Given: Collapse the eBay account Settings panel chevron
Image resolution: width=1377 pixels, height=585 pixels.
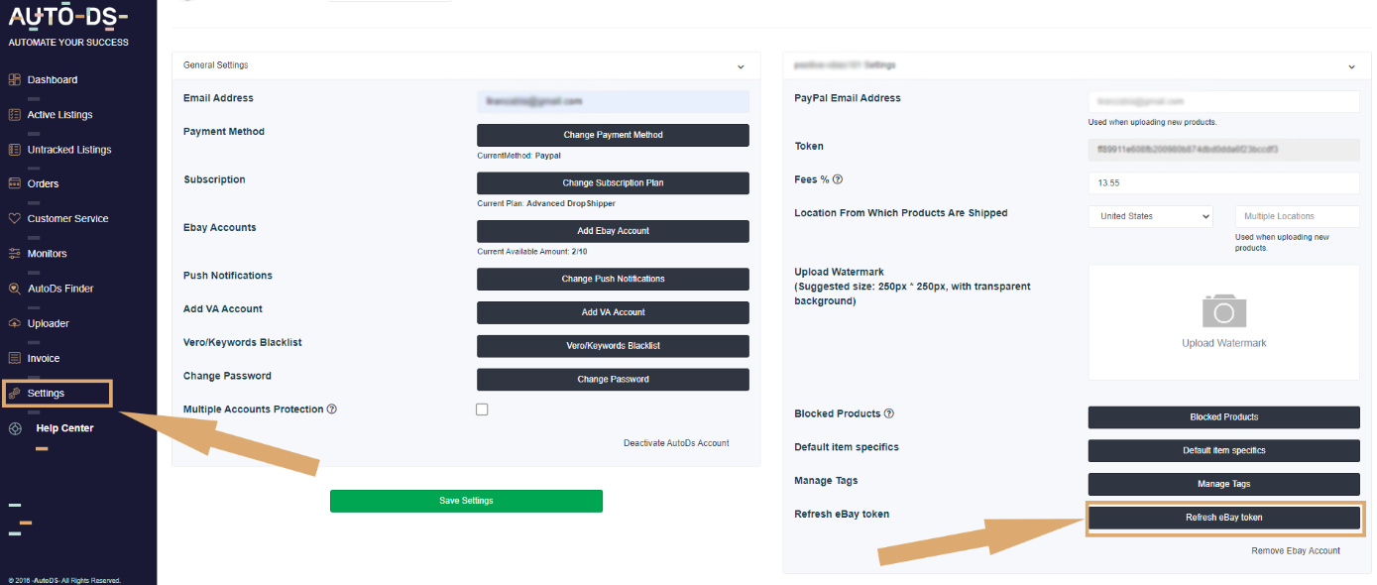Looking at the screenshot, I should tap(1352, 66).
